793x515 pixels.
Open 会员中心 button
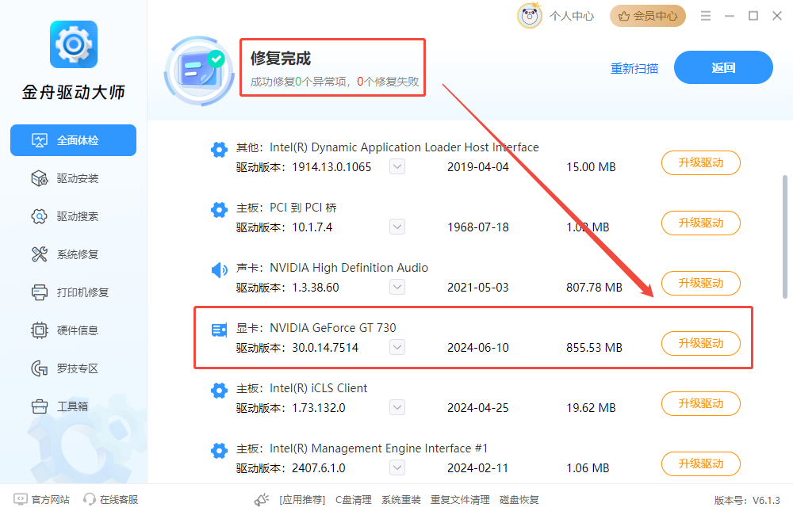click(648, 16)
